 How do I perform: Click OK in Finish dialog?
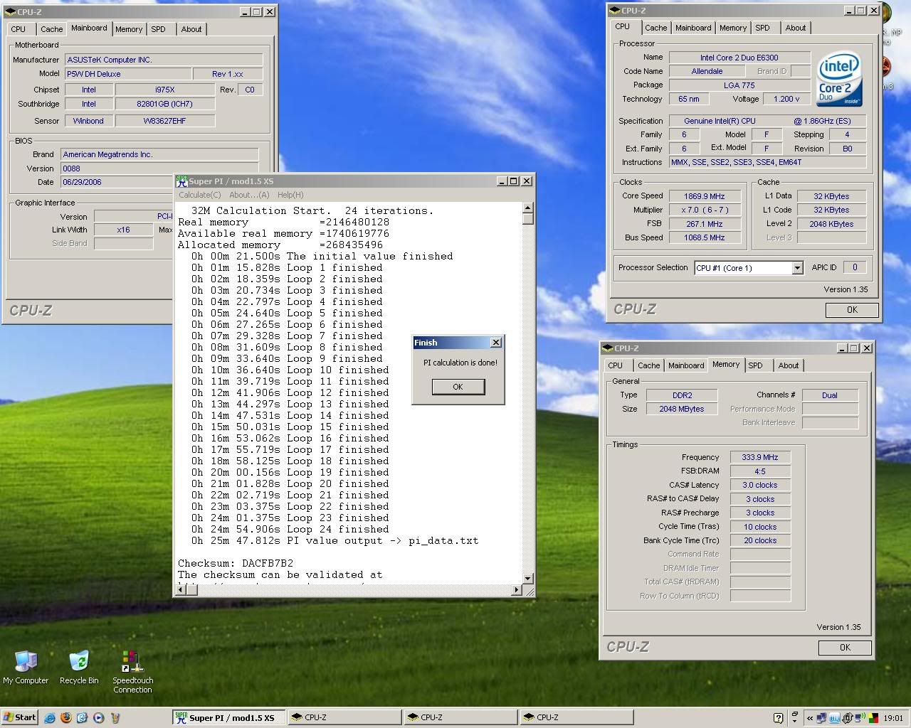click(458, 387)
